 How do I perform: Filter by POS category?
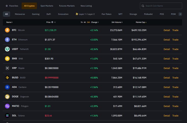[162, 14]
